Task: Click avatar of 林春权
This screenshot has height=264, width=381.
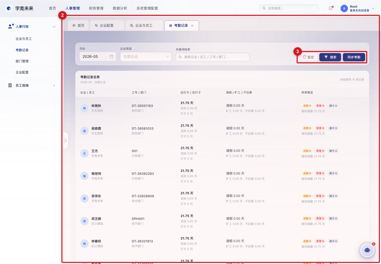Action: point(84,244)
